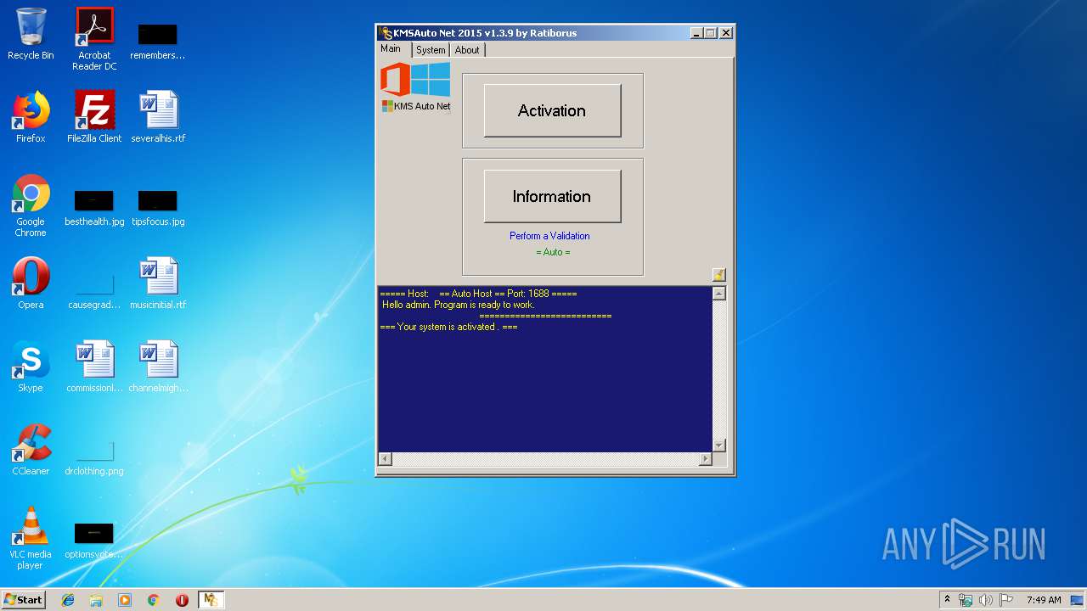This screenshot has height=611, width=1087.
Task: Select the optionsvote file icon
Action: coord(94,541)
